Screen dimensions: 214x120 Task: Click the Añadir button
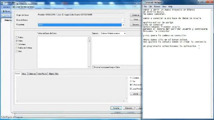pos(135,94)
